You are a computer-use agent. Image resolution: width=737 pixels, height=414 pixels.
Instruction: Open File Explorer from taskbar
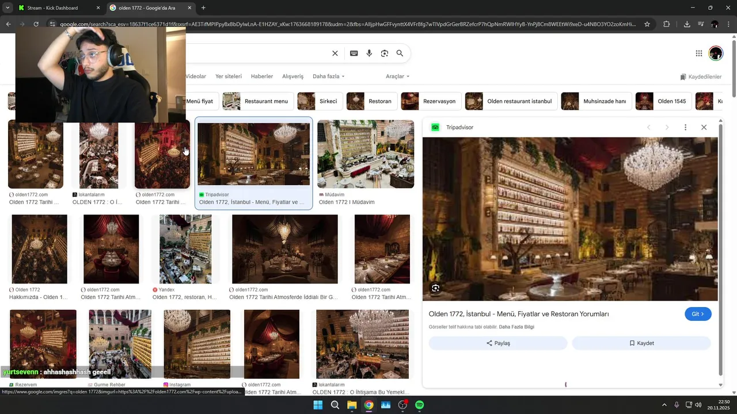(x=352, y=405)
